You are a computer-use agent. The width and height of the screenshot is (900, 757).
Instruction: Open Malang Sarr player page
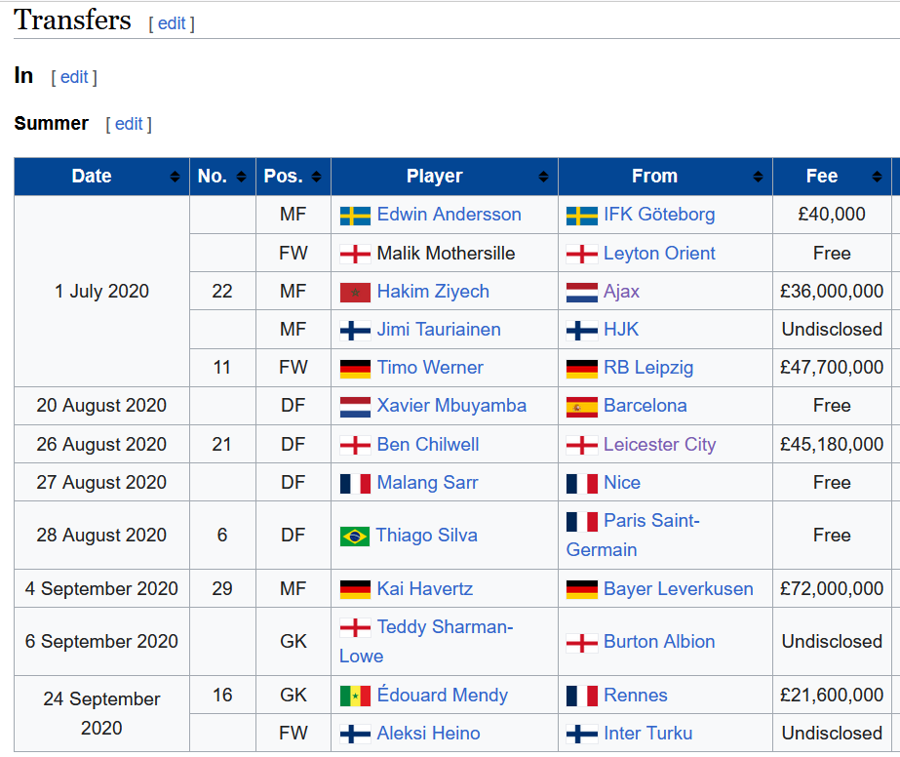point(427,483)
